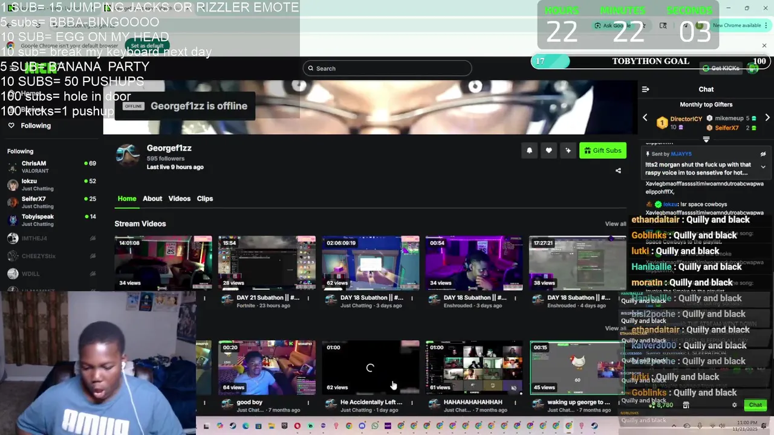The height and width of the screenshot is (435, 774).
Task: Open the Clips tab
Action: [x=205, y=198]
